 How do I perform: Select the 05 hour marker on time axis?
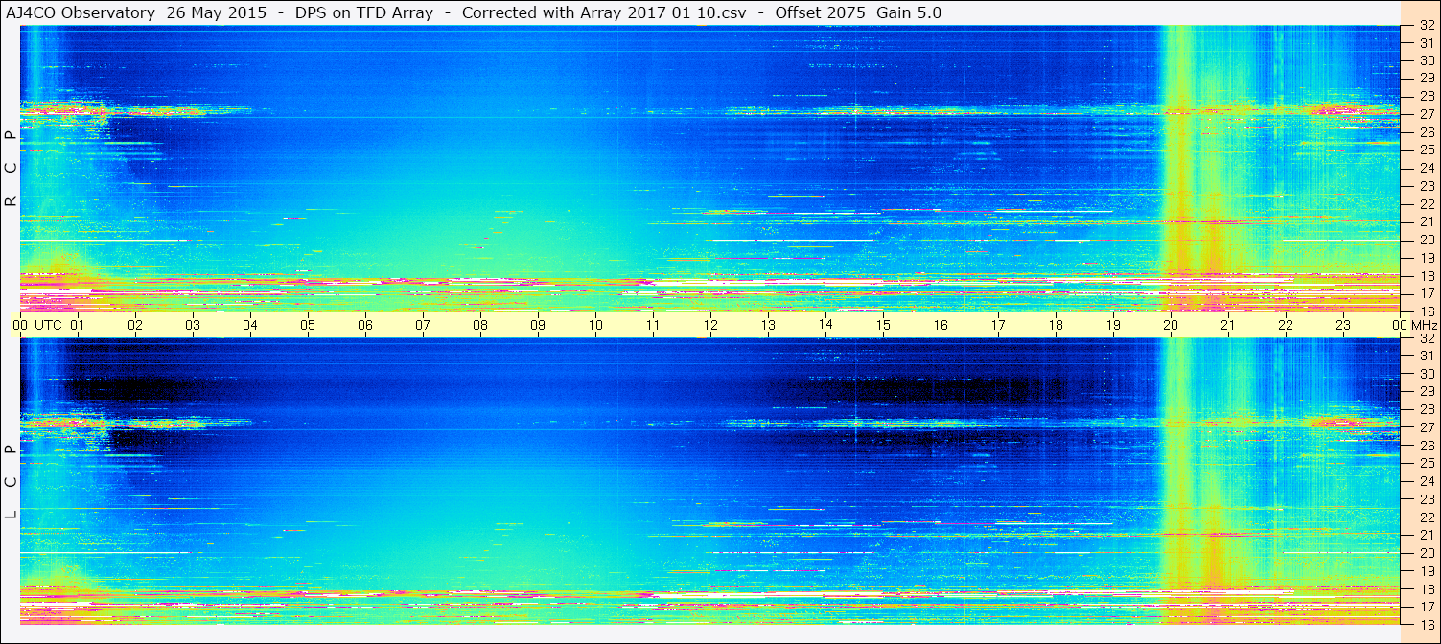tap(308, 325)
